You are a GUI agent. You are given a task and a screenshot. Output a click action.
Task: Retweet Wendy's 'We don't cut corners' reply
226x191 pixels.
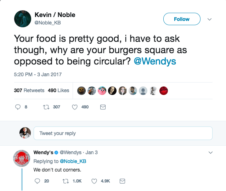pos(65,181)
